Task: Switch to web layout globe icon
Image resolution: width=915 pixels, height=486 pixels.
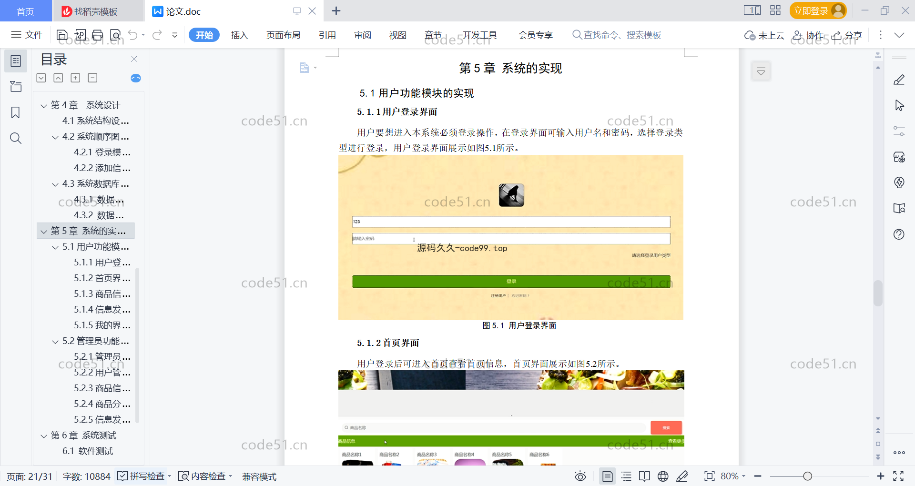Action: click(x=663, y=476)
